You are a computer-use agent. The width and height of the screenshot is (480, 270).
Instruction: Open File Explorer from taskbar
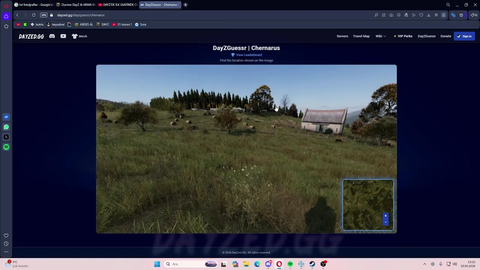(246, 264)
